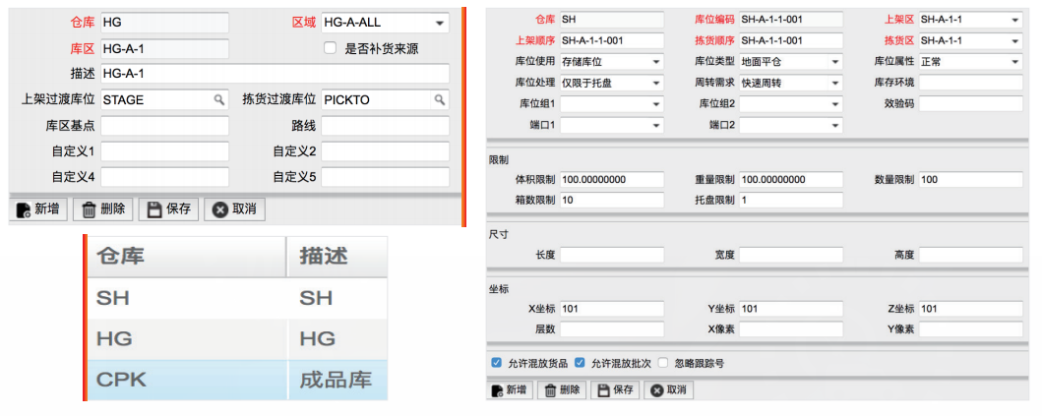Uncheck the 允许混放货品 checkbox
The image size is (1042, 416).
pos(496,363)
